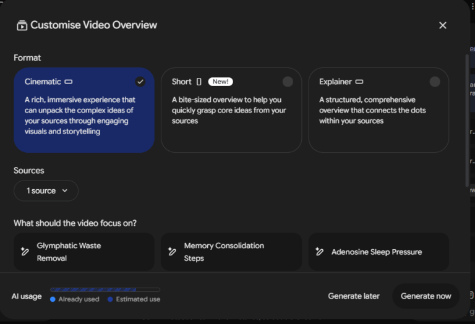Click the Already used legend dot

click(x=53, y=299)
